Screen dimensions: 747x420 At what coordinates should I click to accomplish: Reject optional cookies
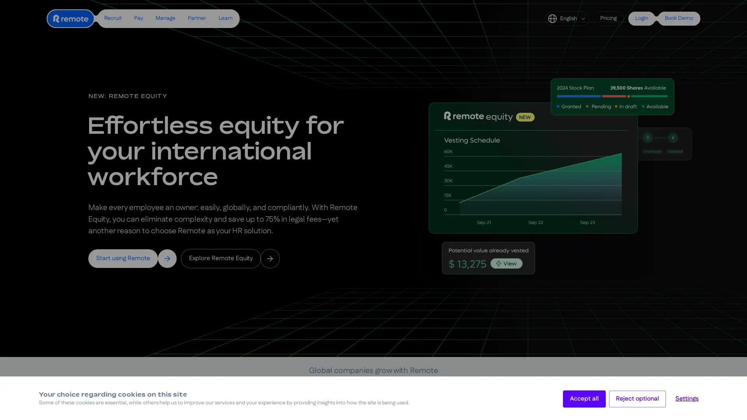[x=637, y=399]
